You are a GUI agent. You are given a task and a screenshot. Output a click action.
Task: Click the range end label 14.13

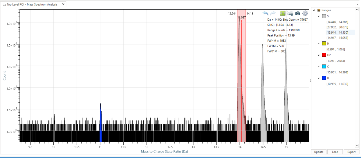250,14
